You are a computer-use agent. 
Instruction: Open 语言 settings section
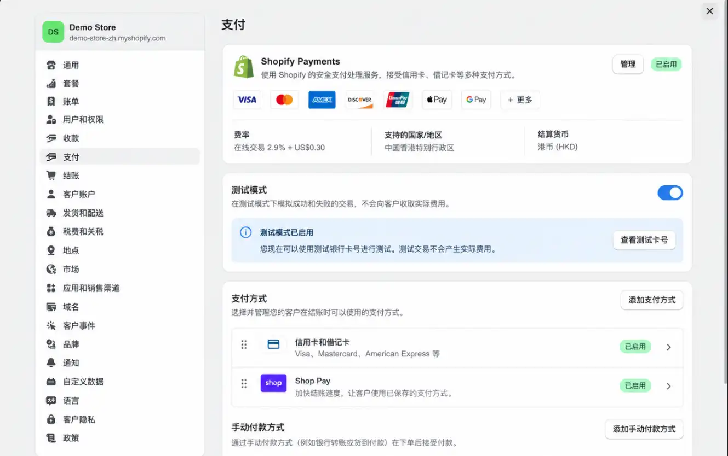click(120, 400)
